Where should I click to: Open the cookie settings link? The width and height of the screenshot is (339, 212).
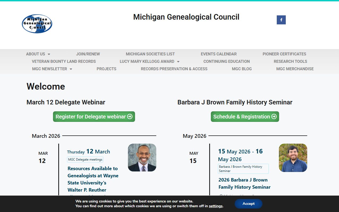(216, 206)
